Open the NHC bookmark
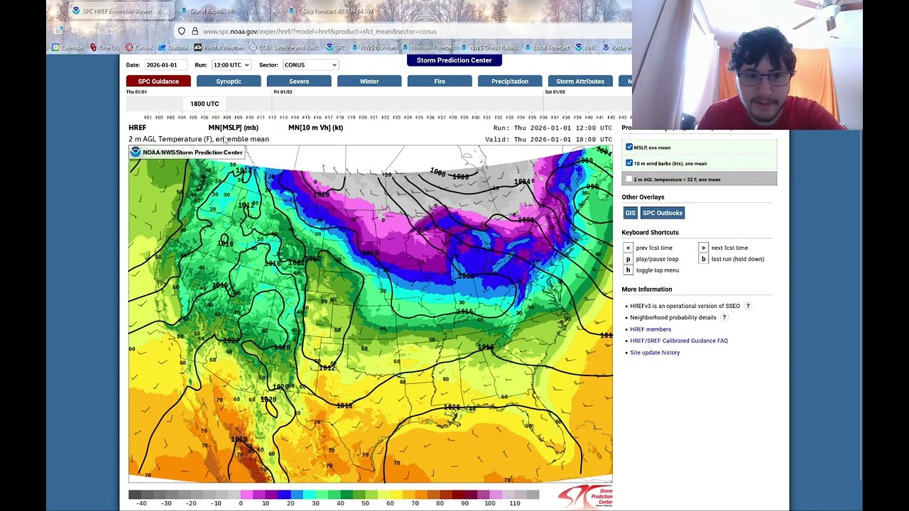Screen dimensions: 909x511 (585, 48)
